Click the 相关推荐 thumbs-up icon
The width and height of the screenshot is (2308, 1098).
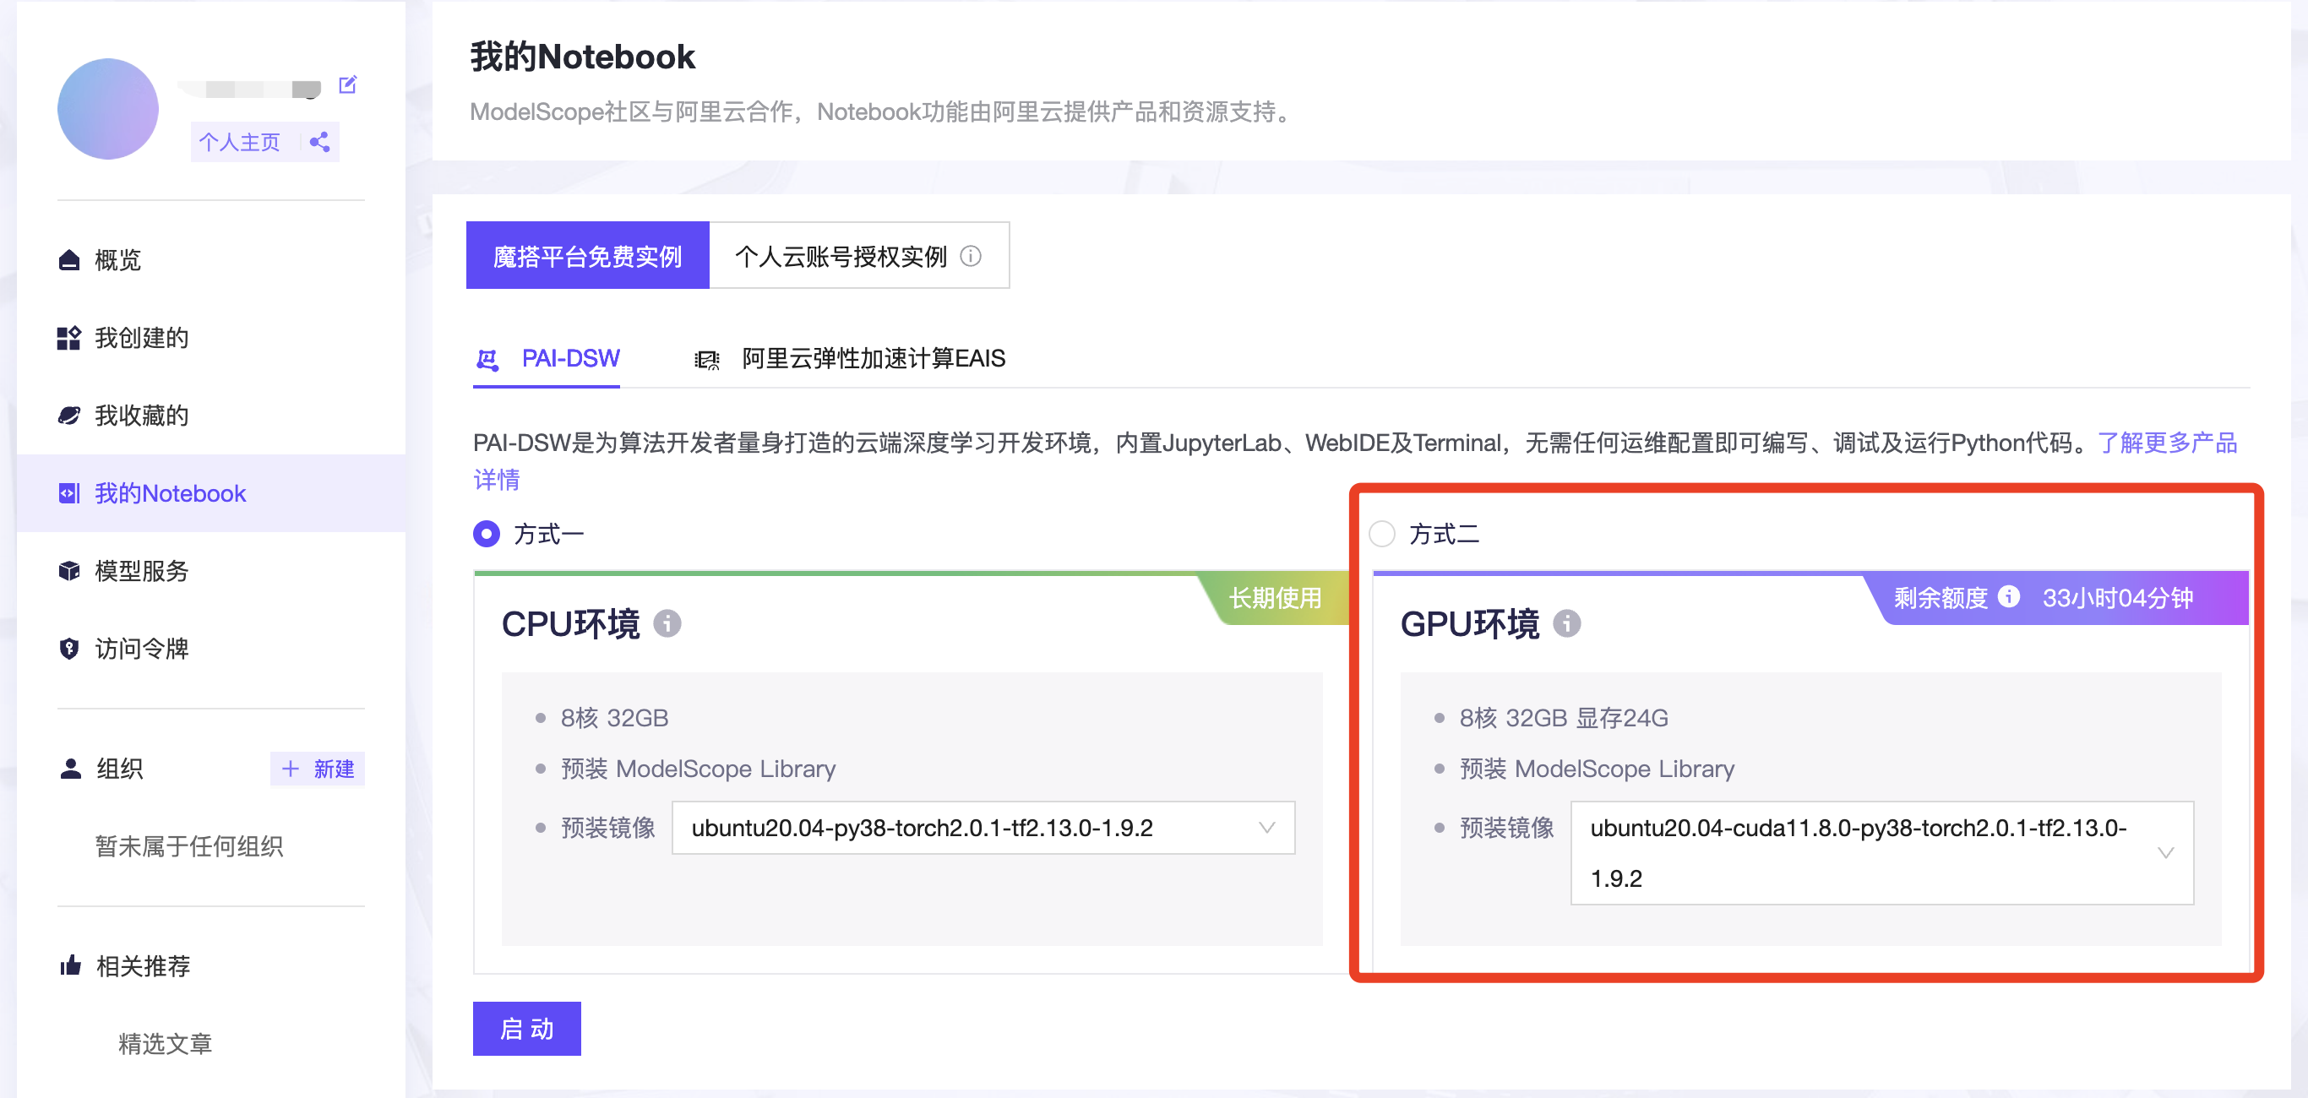[x=71, y=965]
